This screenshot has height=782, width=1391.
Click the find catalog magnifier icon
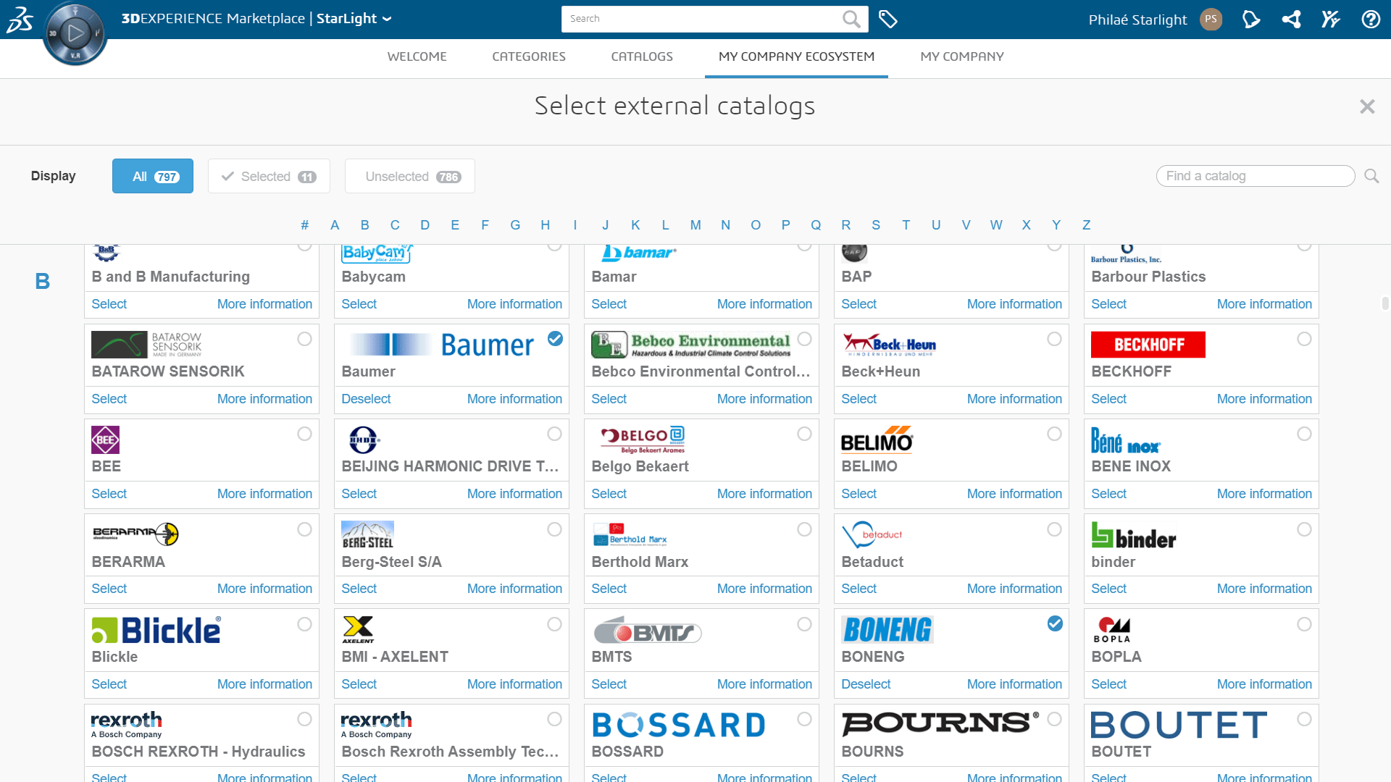pos(1371,176)
